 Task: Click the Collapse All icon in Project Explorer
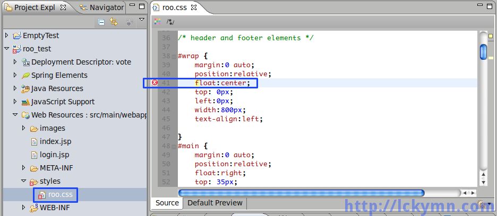pyautogui.click(x=101, y=22)
